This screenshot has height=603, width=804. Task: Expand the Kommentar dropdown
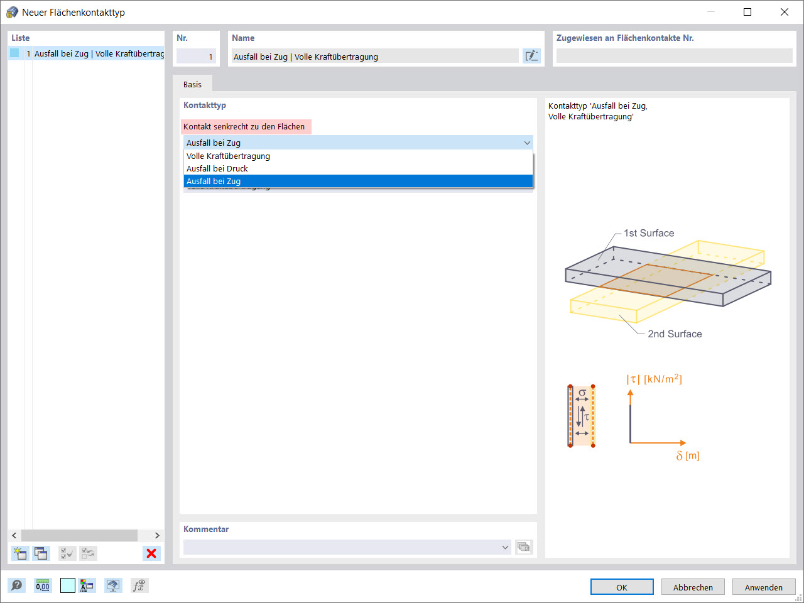[505, 547]
